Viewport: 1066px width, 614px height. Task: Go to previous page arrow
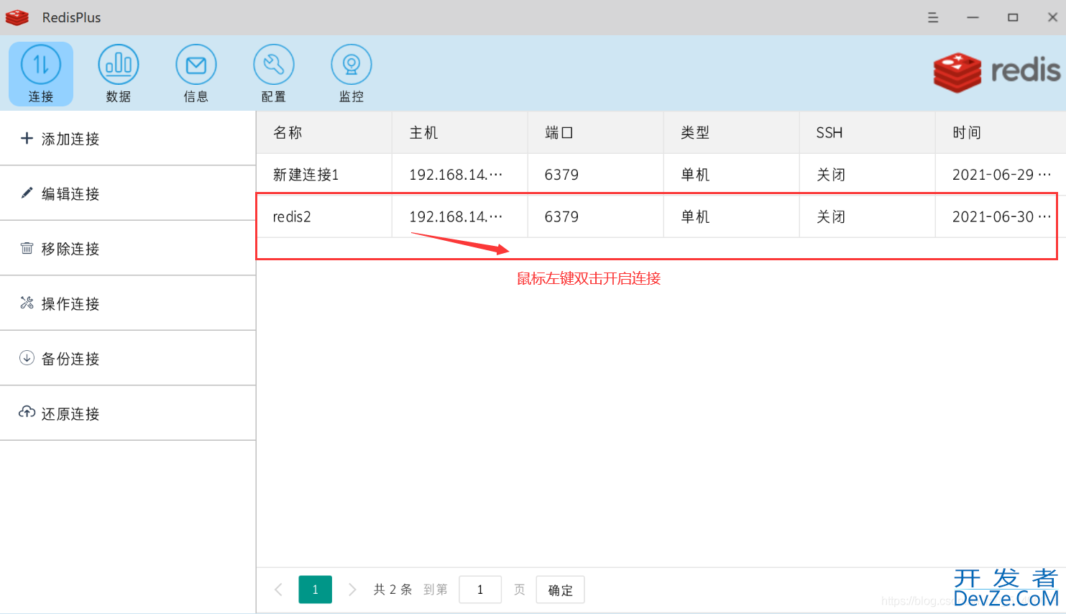279,590
